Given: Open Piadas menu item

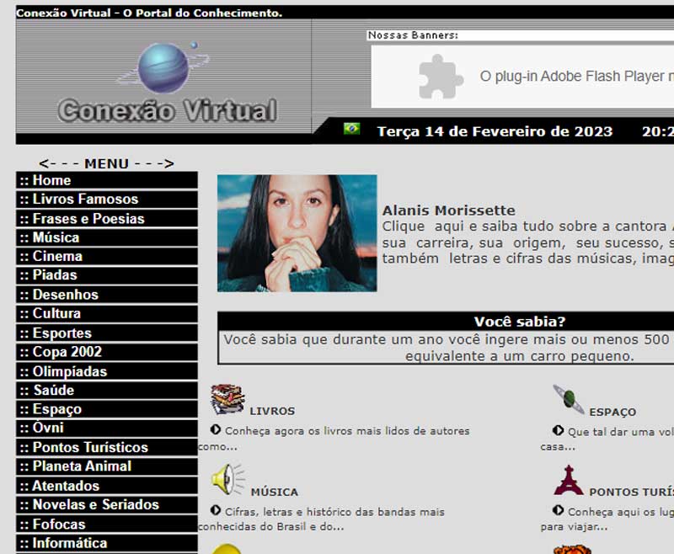Looking at the screenshot, I should [107, 275].
